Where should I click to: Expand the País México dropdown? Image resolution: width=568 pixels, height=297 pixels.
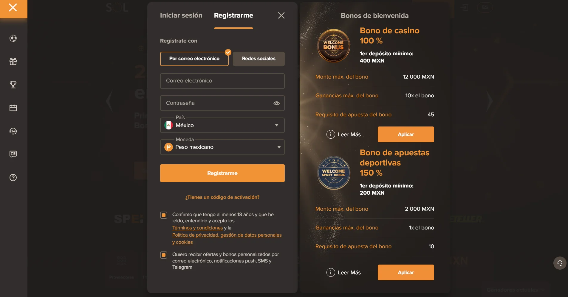[x=222, y=125]
